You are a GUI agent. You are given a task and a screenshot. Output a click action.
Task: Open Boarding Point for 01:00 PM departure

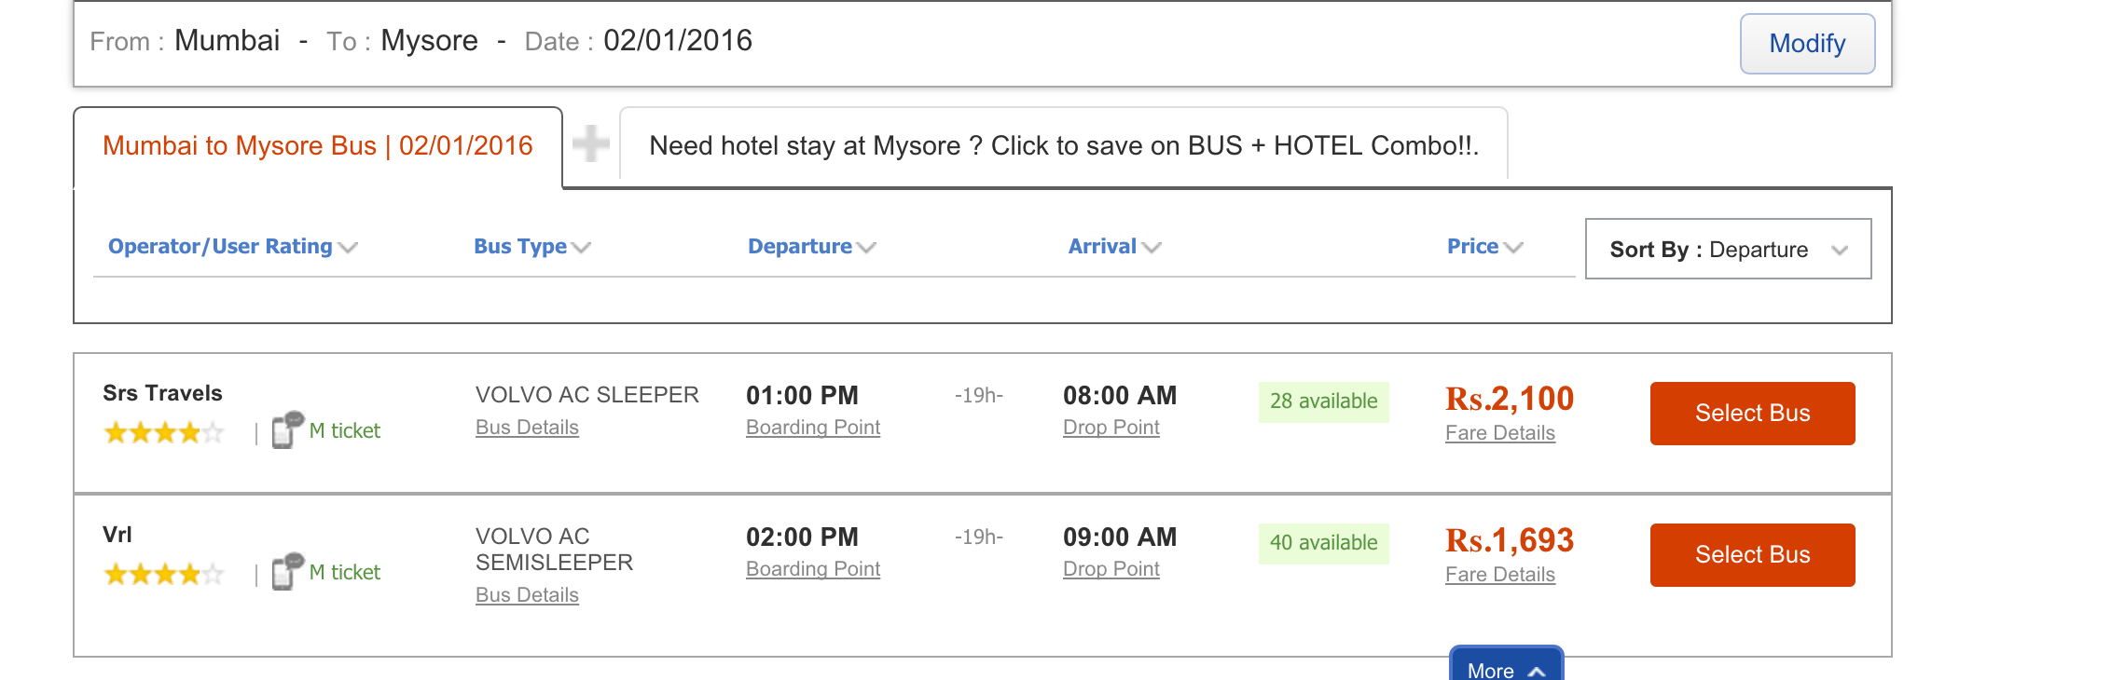813,428
